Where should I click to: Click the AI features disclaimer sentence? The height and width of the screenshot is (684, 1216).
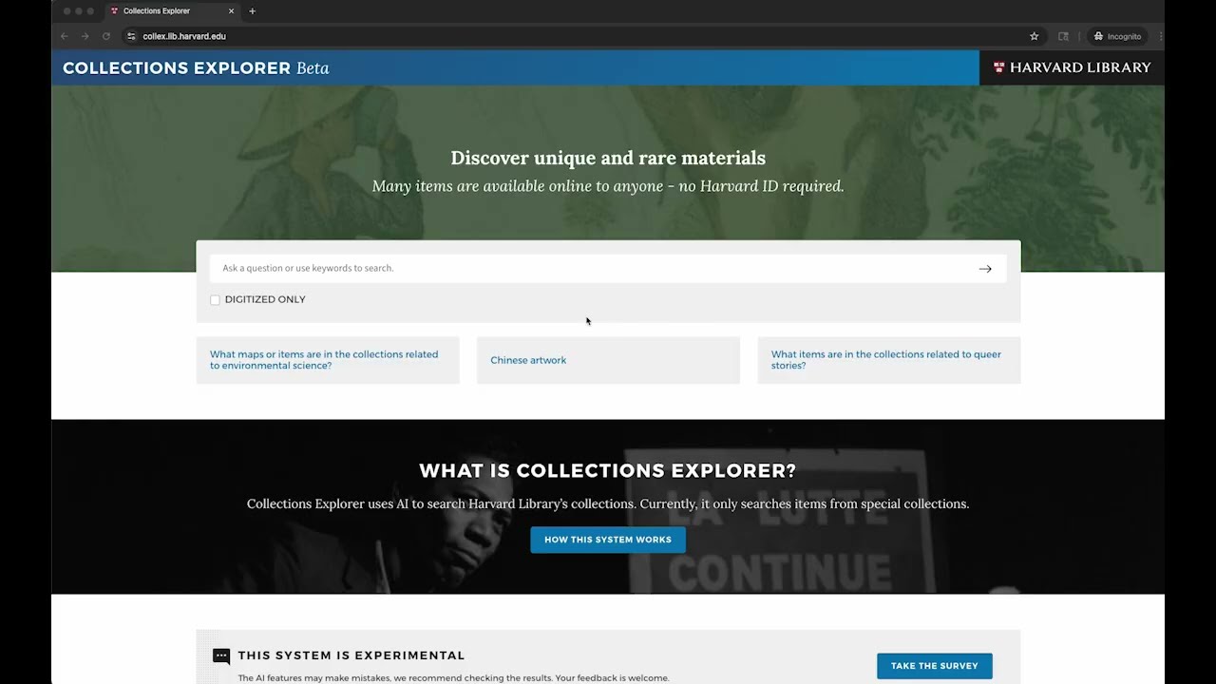(453, 678)
